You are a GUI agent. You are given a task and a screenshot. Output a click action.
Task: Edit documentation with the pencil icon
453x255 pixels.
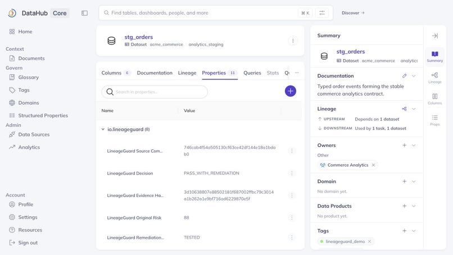(404, 76)
